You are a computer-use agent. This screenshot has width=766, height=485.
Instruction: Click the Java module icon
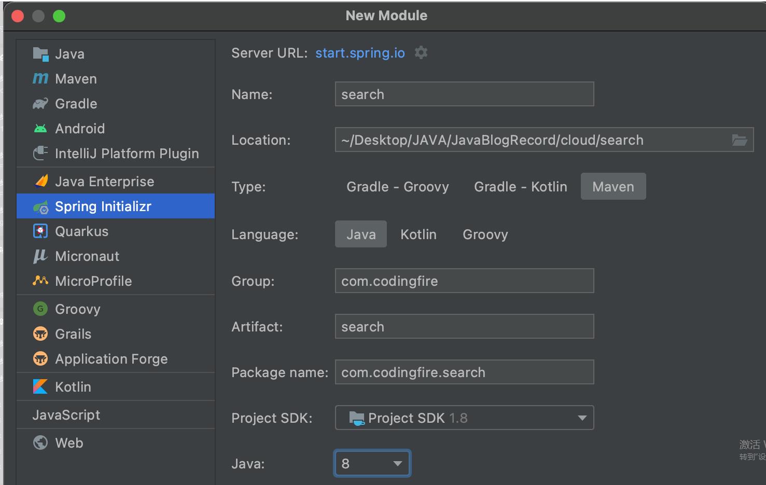tap(40, 53)
